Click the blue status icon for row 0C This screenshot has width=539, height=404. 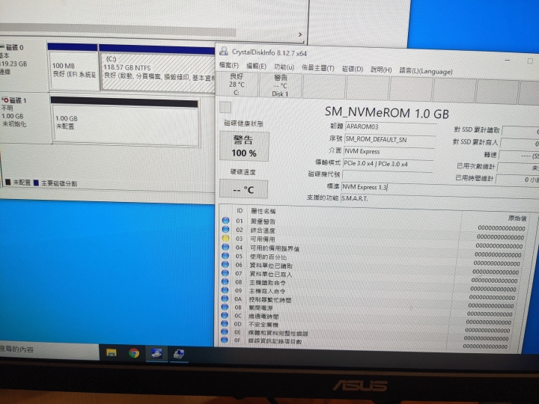(225, 315)
